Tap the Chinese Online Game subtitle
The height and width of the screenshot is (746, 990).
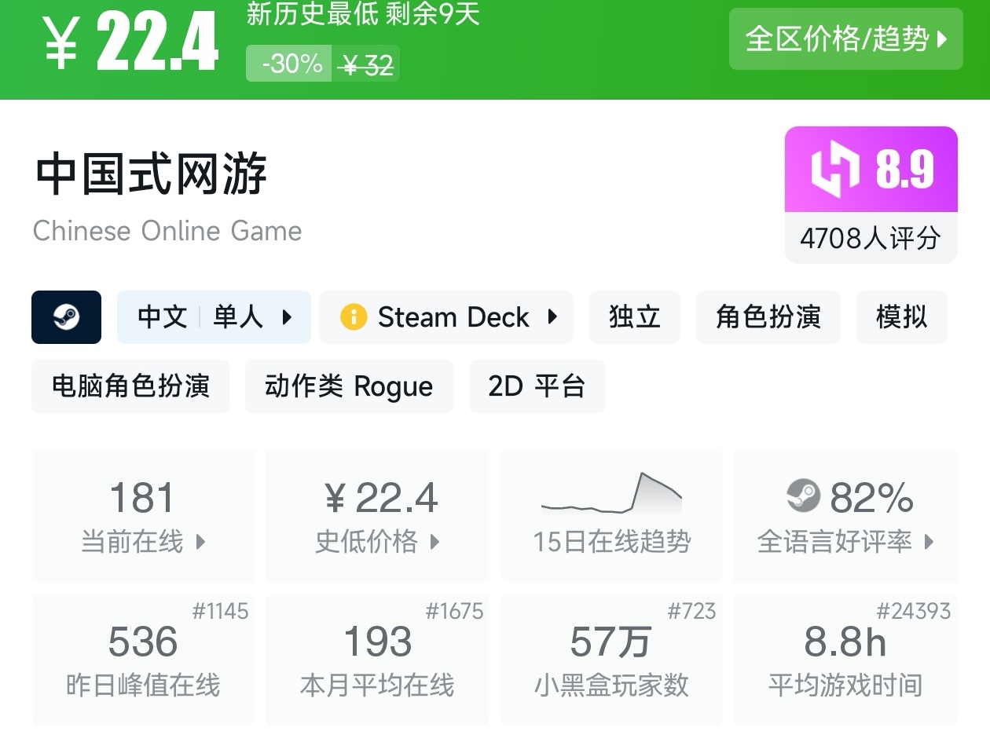(167, 231)
